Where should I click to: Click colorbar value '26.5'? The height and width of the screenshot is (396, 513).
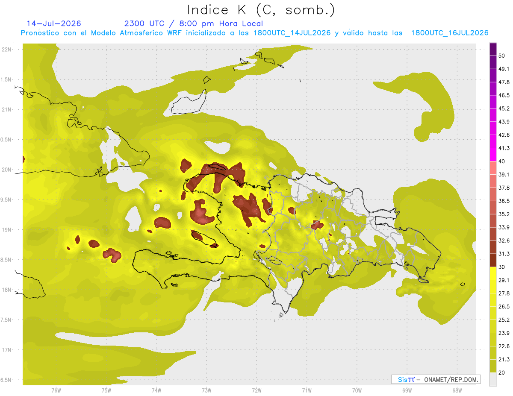pyautogui.click(x=504, y=307)
